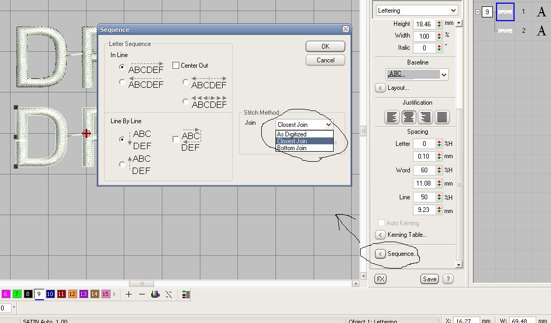Viewport: 551px width, 323px height.
Task: Open the thread color list icon
Action: pos(186,294)
